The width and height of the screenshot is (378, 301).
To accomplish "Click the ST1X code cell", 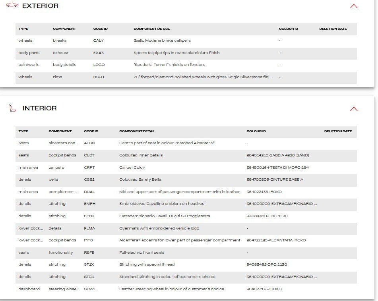I will pyautogui.click(x=89, y=264).
